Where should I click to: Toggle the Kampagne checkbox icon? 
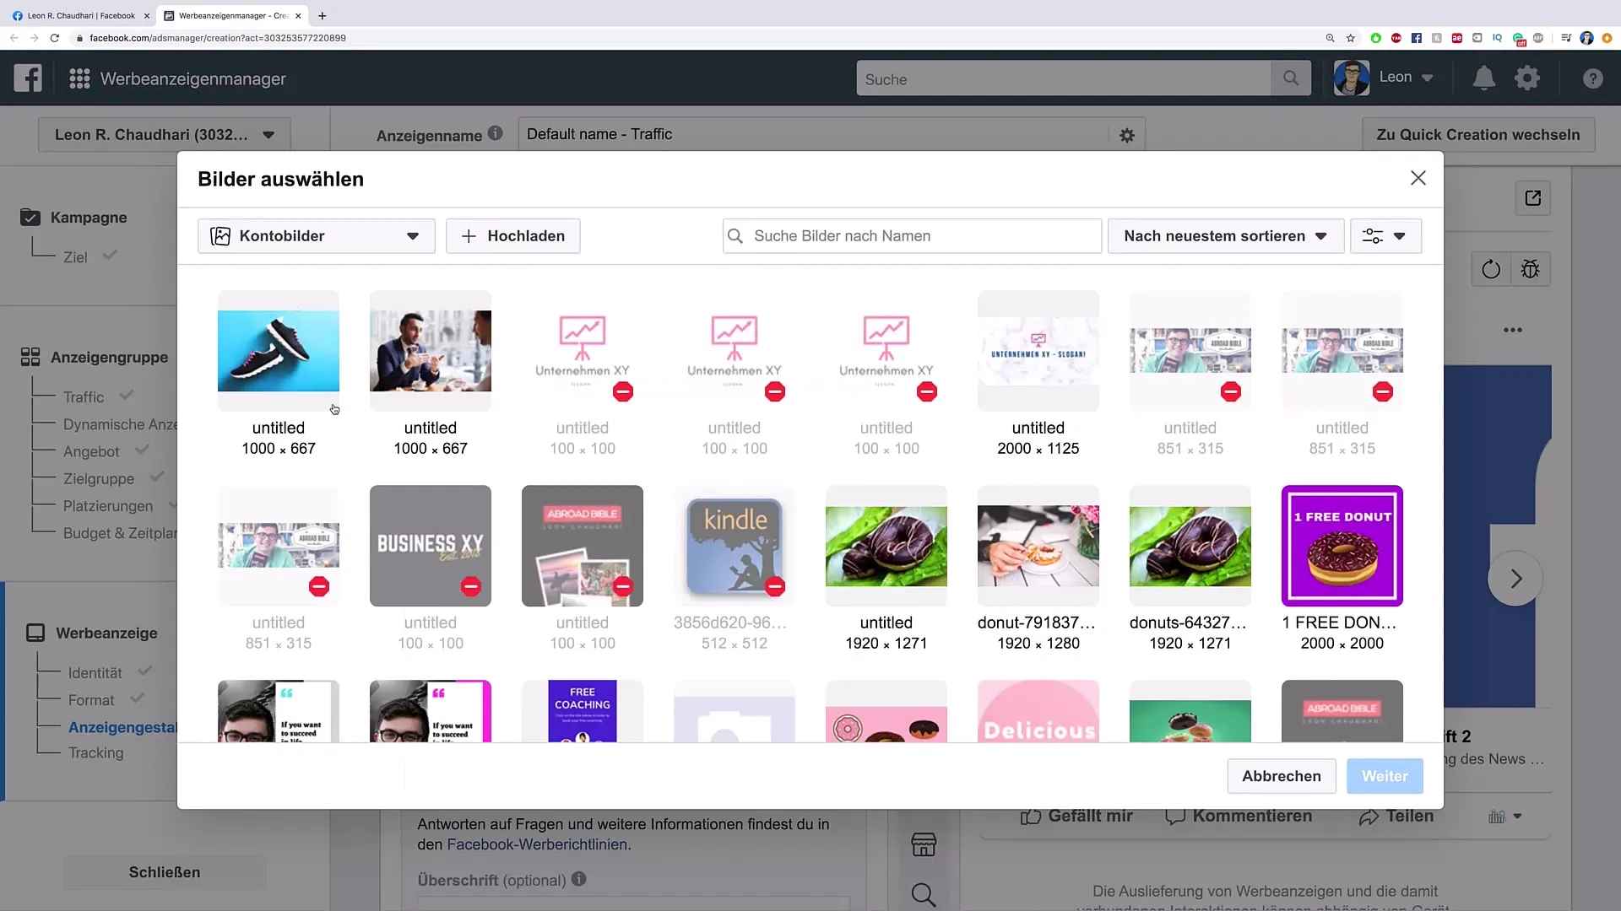point(30,218)
